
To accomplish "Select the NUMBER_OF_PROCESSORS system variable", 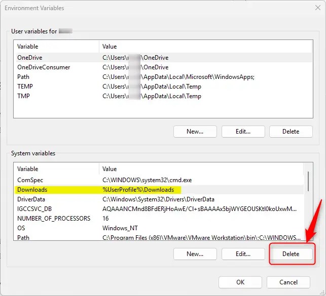I will 54,219.
